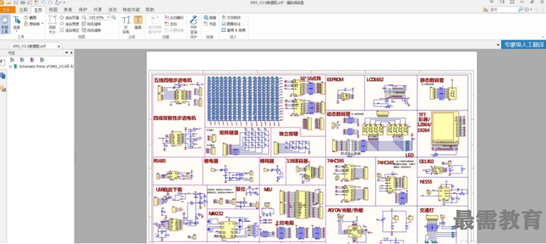
Task: Open the Comments sidebar panel icon
Action: (3, 88)
